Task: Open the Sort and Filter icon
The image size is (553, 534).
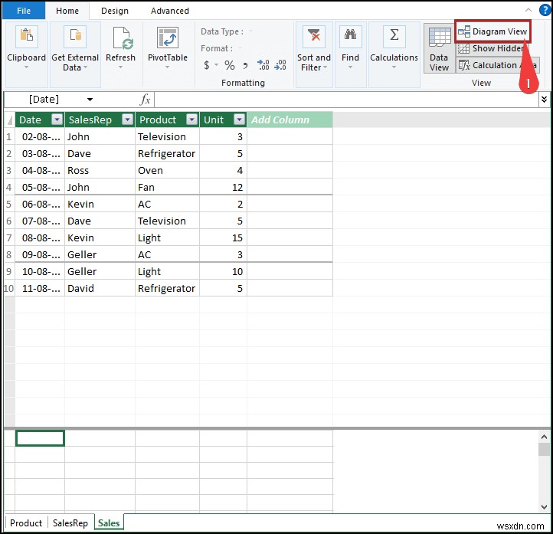Action: (x=314, y=36)
